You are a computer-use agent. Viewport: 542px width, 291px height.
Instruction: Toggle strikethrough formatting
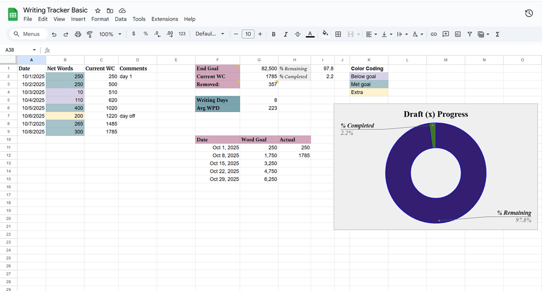[x=297, y=34]
